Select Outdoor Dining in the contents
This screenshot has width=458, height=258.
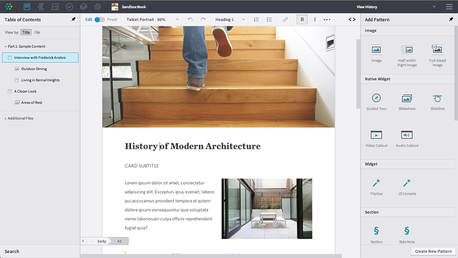tap(34, 69)
